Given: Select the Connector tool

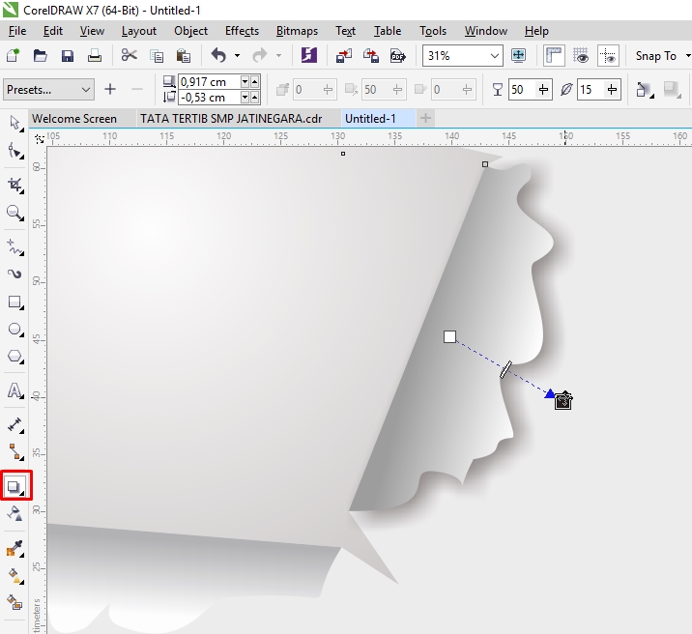Looking at the screenshot, I should [x=15, y=452].
